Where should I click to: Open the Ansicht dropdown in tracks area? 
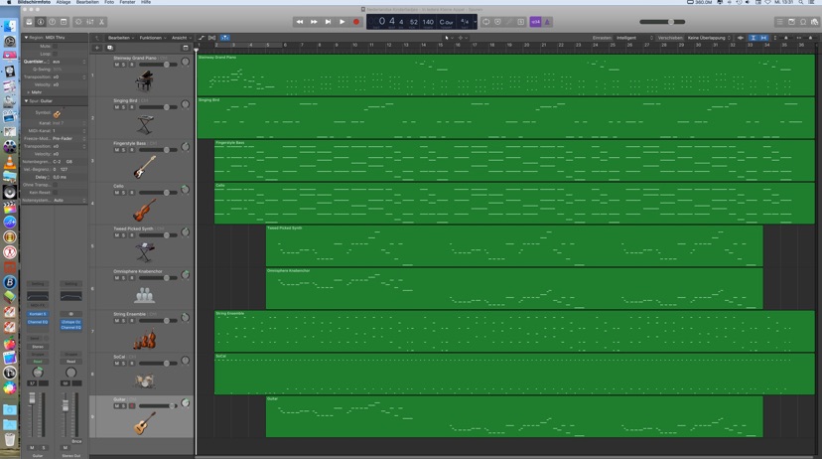pyautogui.click(x=182, y=38)
